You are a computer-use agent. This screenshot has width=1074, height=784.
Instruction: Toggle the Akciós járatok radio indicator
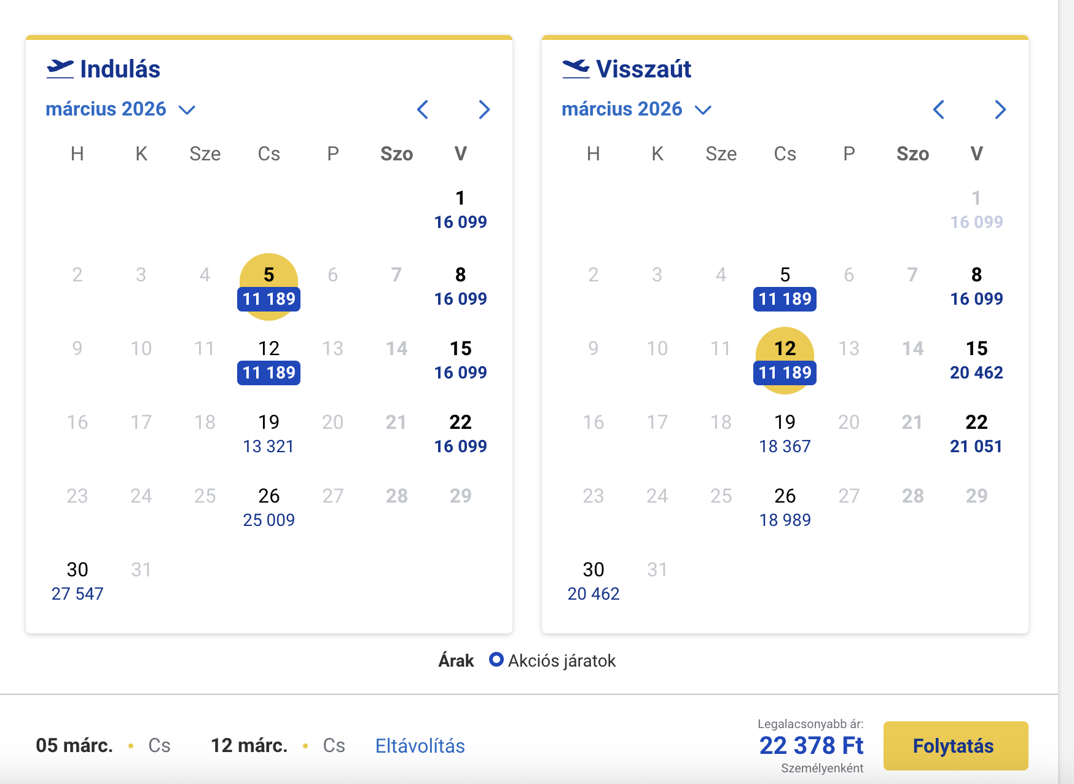point(496,660)
